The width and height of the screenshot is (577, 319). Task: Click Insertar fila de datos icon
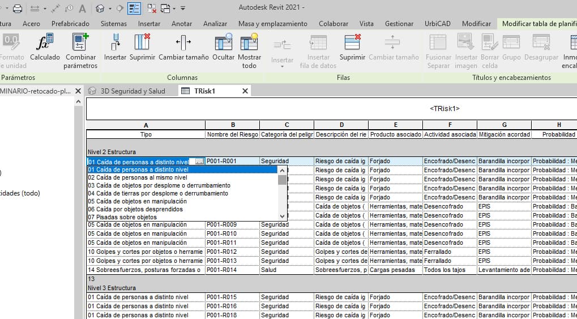[318, 42]
